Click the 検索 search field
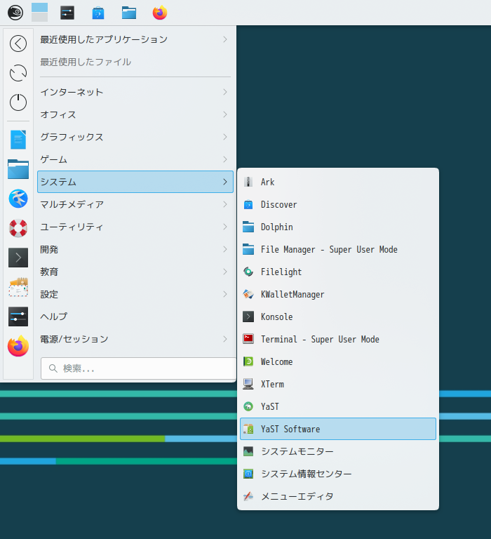491x539 pixels. [138, 368]
